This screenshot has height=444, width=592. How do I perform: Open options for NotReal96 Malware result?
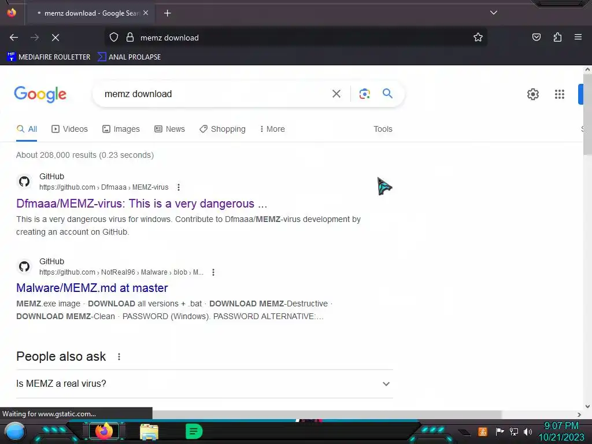(213, 272)
